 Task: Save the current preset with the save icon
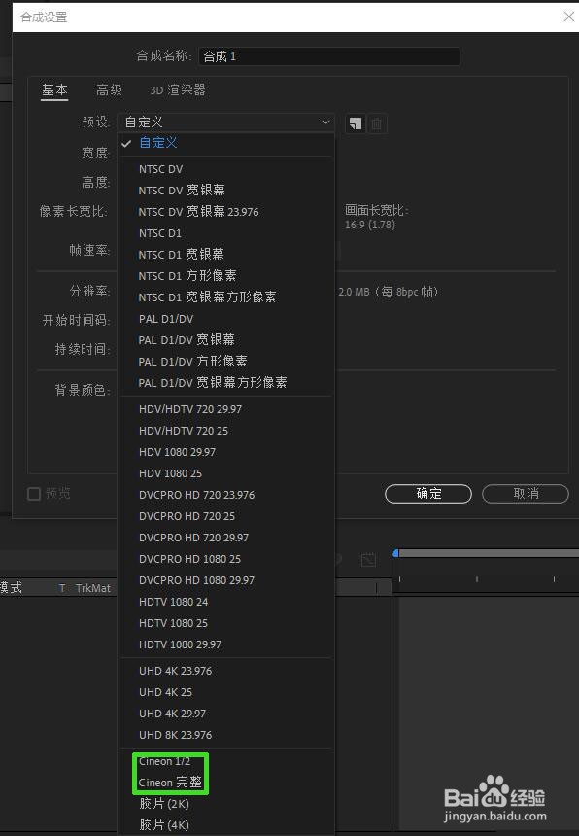click(356, 123)
